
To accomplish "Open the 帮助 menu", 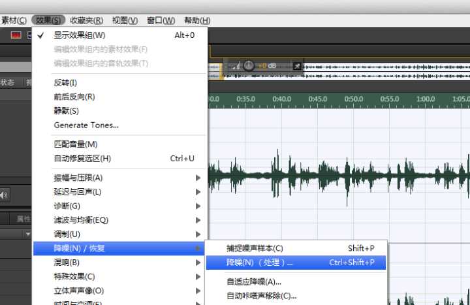I will pyautogui.click(x=197, y=21).
